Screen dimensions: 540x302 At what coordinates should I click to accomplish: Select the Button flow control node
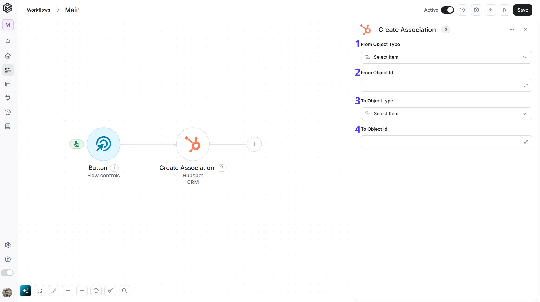click(x=103, y=144)
